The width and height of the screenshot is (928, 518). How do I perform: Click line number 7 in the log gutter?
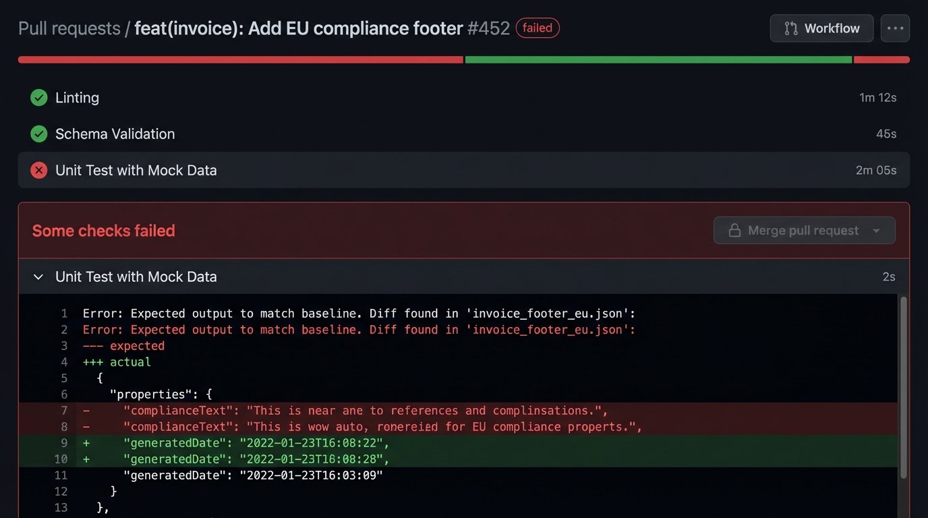pos(64,411)
